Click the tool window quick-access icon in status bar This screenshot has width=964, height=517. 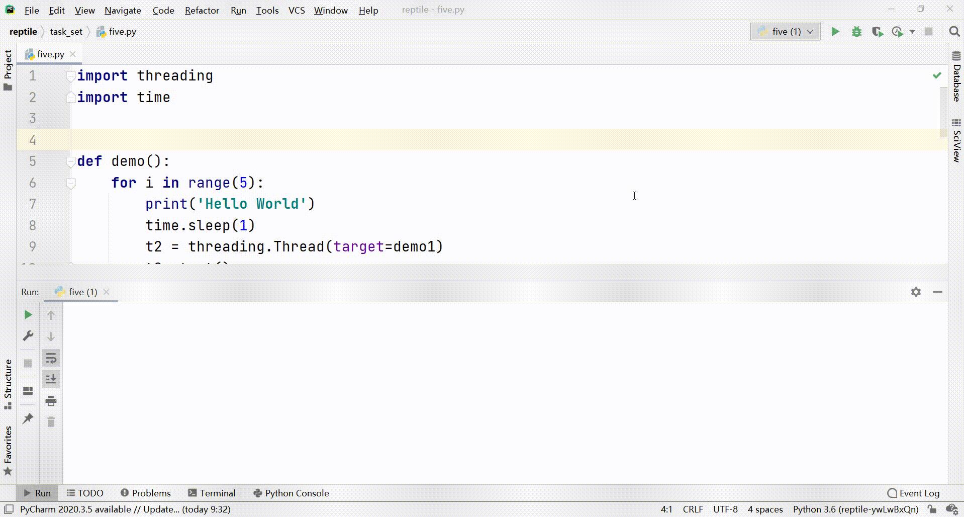(9, 509)
